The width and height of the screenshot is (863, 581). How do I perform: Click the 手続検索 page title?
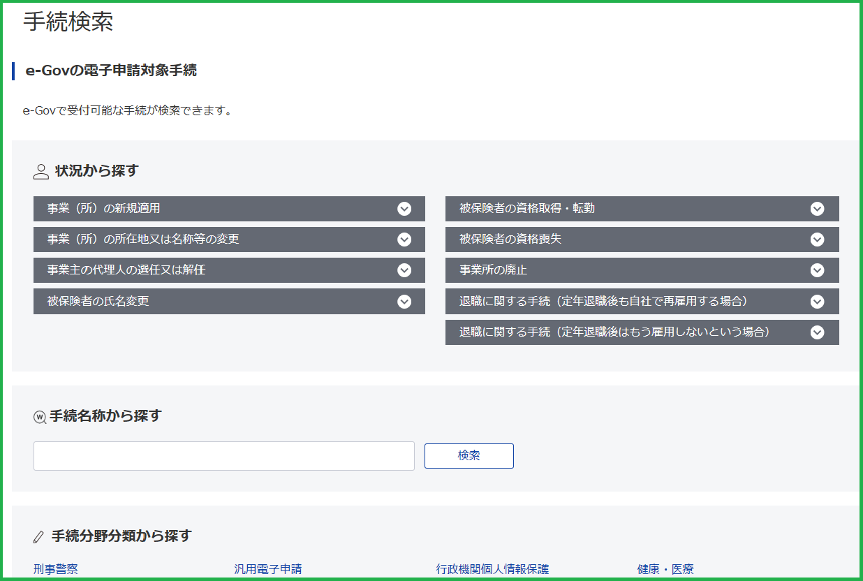(x=68, y=22)
